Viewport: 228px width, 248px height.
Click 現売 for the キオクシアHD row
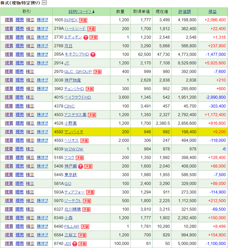(x=20, y=54)
